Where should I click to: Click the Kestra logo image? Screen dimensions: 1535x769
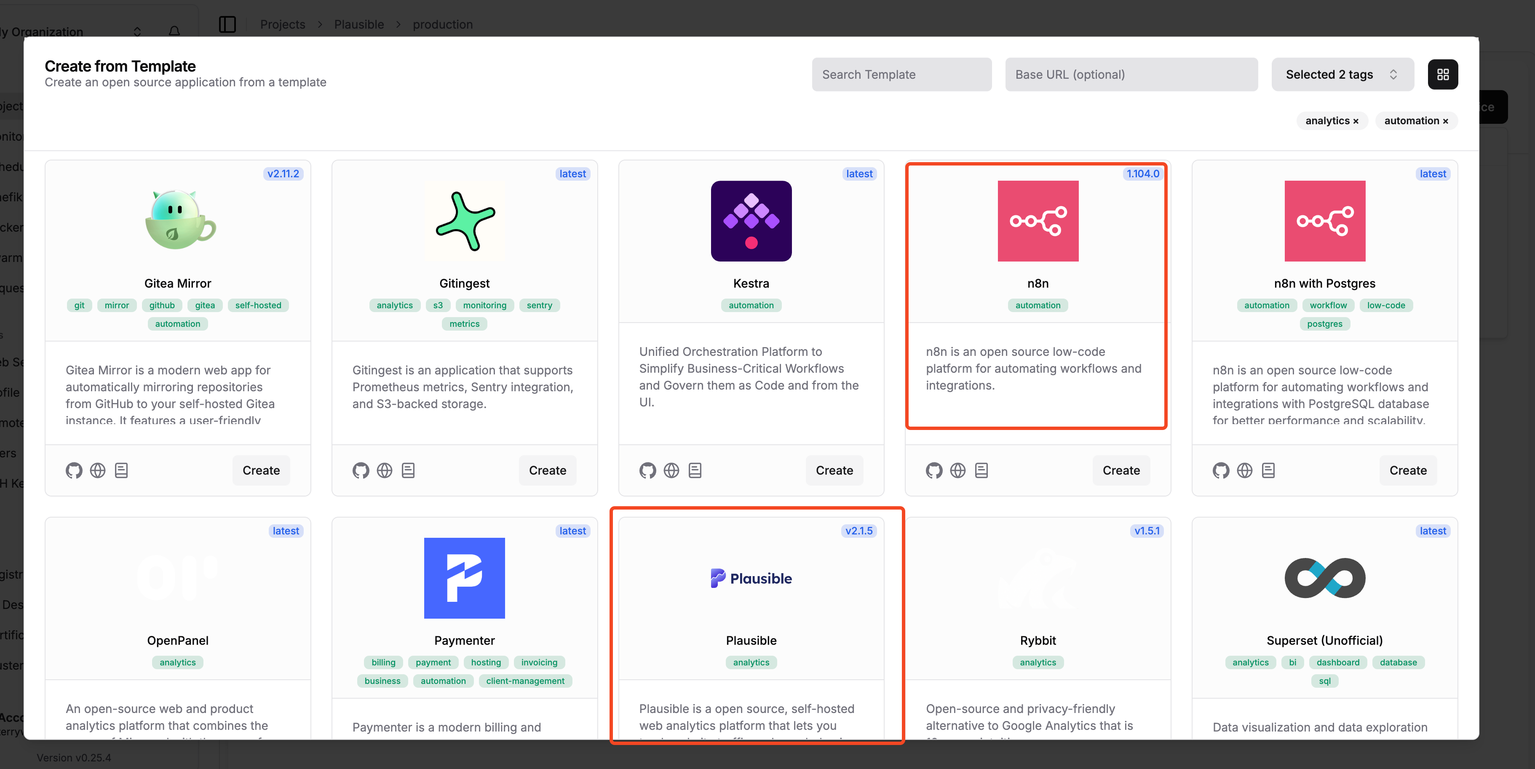[x=751, y=221]
